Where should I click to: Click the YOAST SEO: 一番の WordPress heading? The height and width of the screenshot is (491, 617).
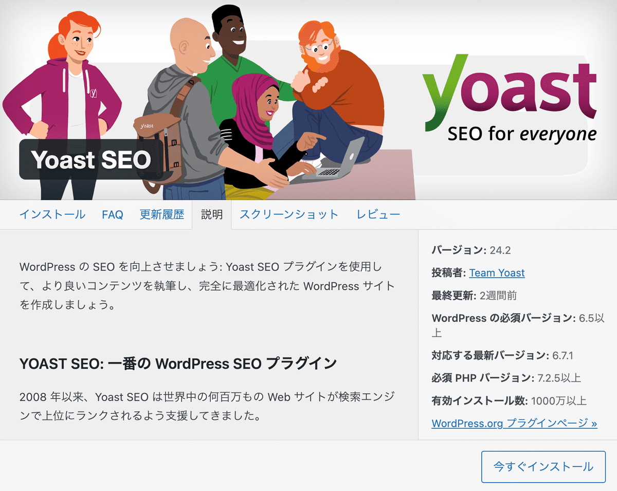178,363
